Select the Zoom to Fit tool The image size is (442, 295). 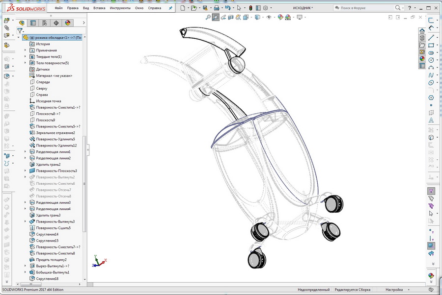tap(208, 18)
